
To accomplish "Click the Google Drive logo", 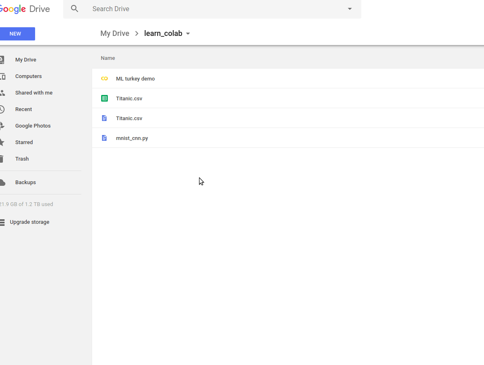I will coord(25,9).
